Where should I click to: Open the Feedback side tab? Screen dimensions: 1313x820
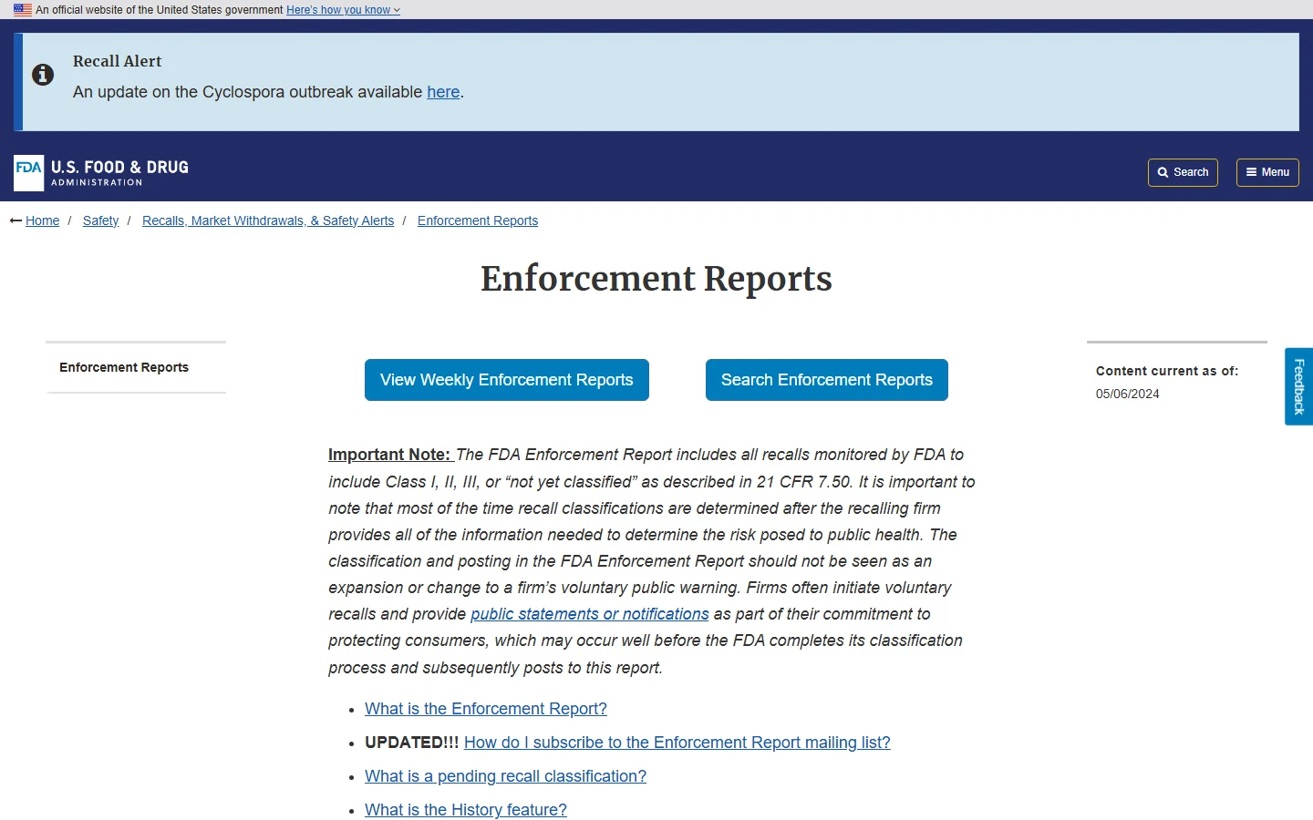(1299, 386)
